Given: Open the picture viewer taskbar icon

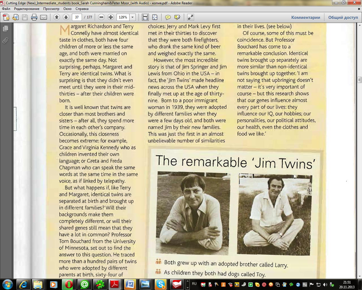Looking at the screenshot, I should (x=145, y=284).
